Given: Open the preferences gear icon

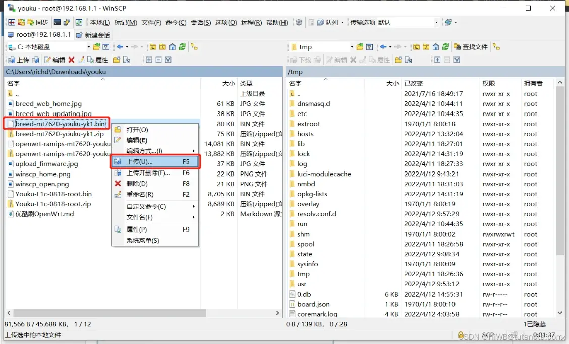Looking at the screenshot, I should (299, 23).
